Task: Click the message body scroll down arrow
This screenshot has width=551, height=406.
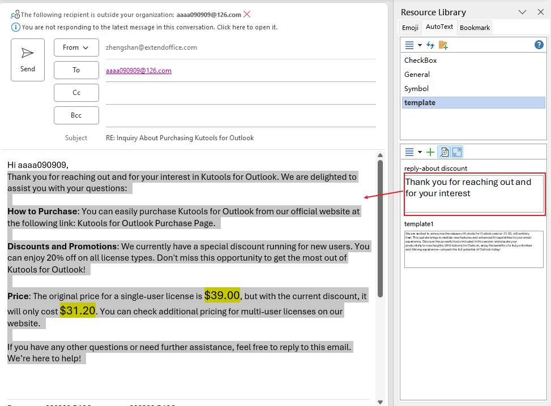Action: 380,402
